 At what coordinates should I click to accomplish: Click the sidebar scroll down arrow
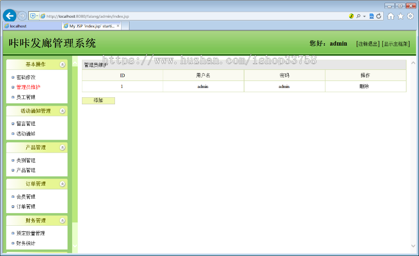(x=75, y=246)
